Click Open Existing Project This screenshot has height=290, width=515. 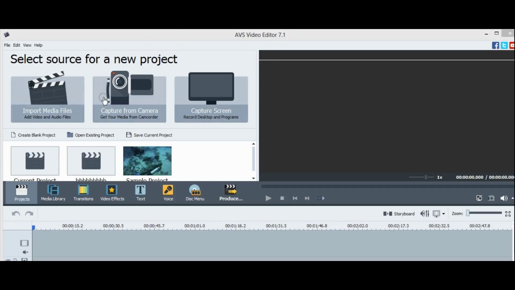tap(91, 135)
